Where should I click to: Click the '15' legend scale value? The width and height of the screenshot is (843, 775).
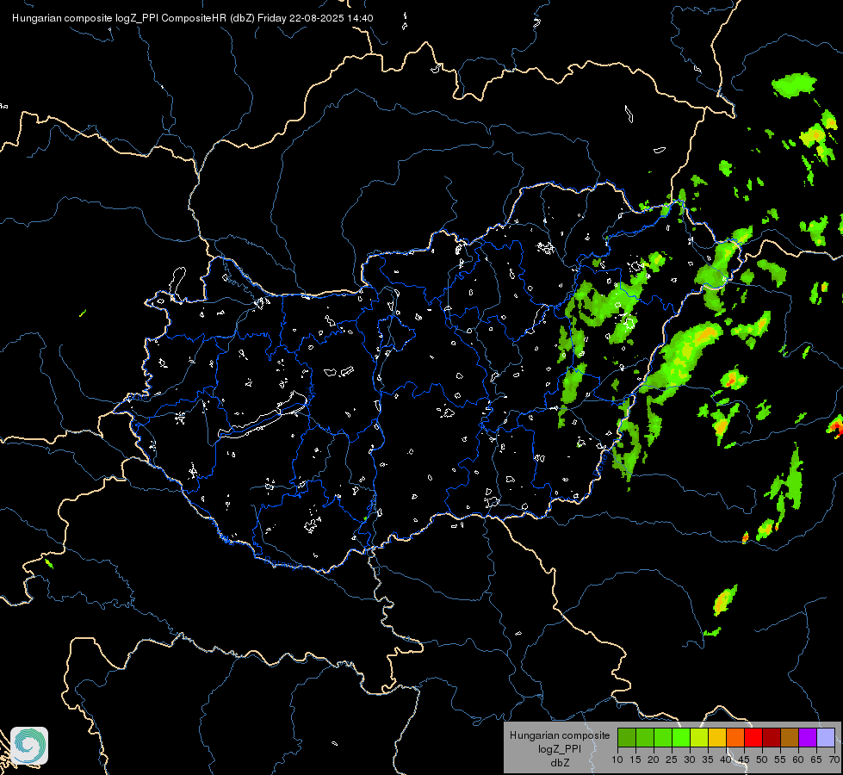pyautogui.click(x=635, y=760)
